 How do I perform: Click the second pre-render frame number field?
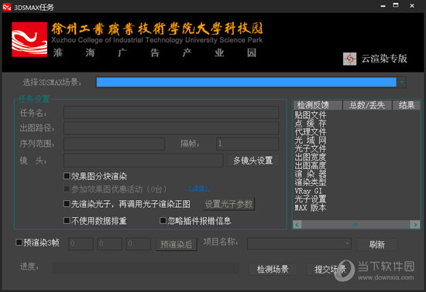pyautogui.click(x=110, y=244)
